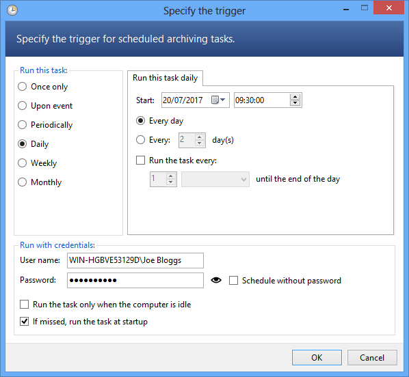Reveal password with the eye icon

click(x=216, y=280)
